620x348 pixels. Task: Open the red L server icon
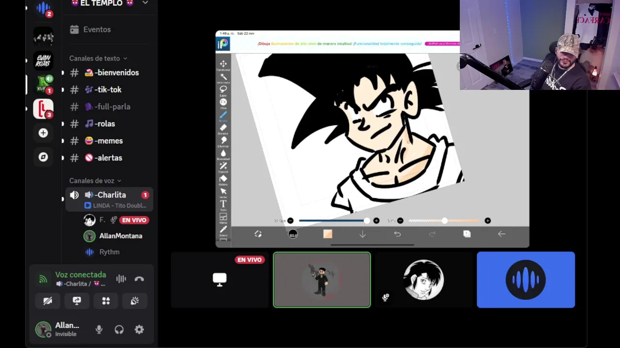[43, 109]
